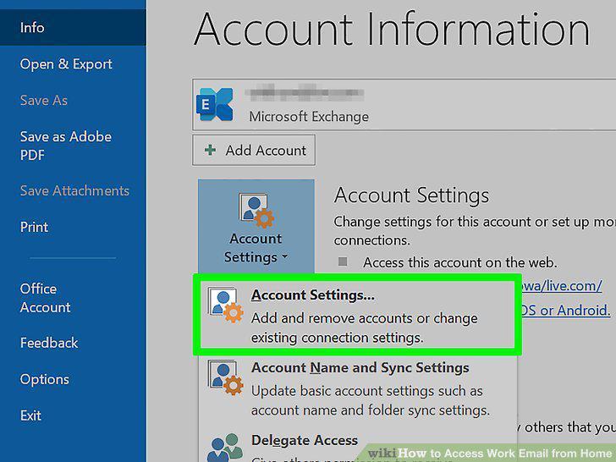Open the Microsoft Exchange account selector

tap(404, 105)
